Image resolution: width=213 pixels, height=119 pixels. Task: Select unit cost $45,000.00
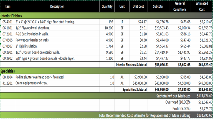[140, 83]
